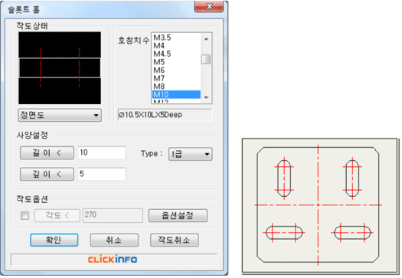
Task: Click the 길이 < length pick button
Action: click(47, 153)
